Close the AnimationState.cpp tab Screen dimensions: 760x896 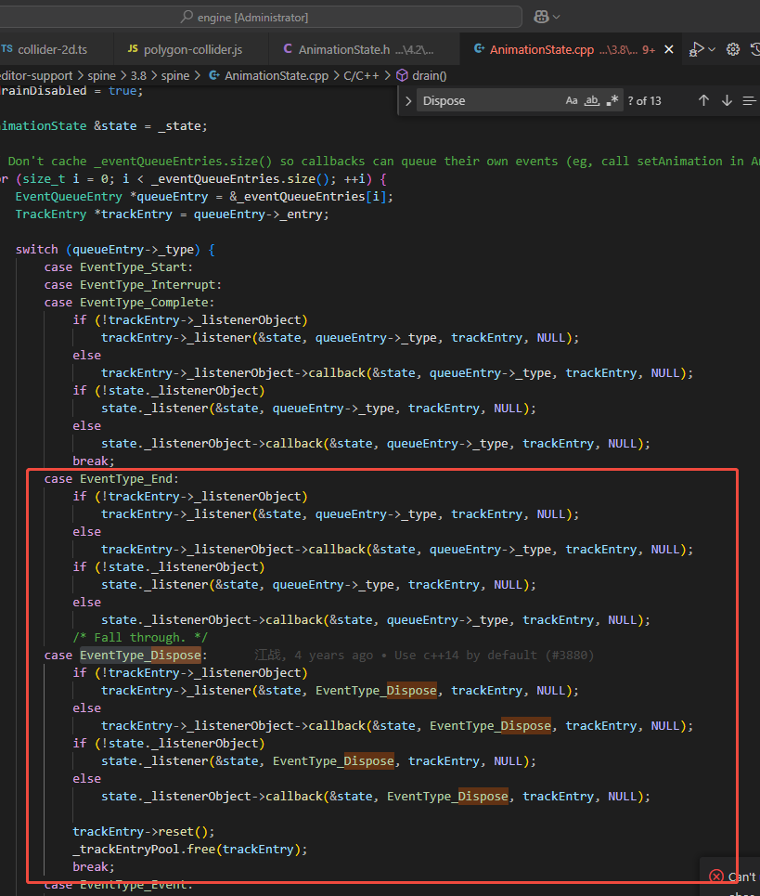coord(669,50)
